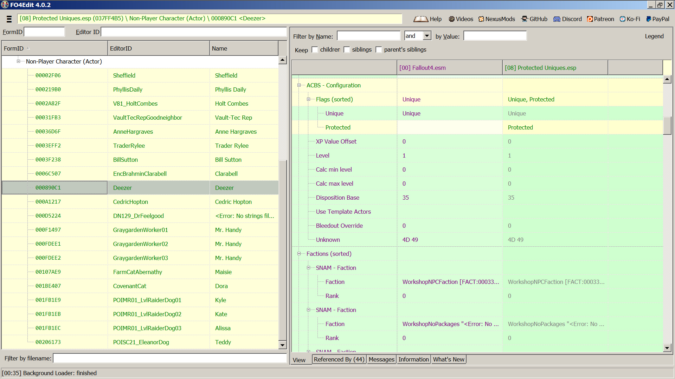This screenshot has width=675, height=379.
Task: Select the TraderRylee record
Action: click(140, 146)
